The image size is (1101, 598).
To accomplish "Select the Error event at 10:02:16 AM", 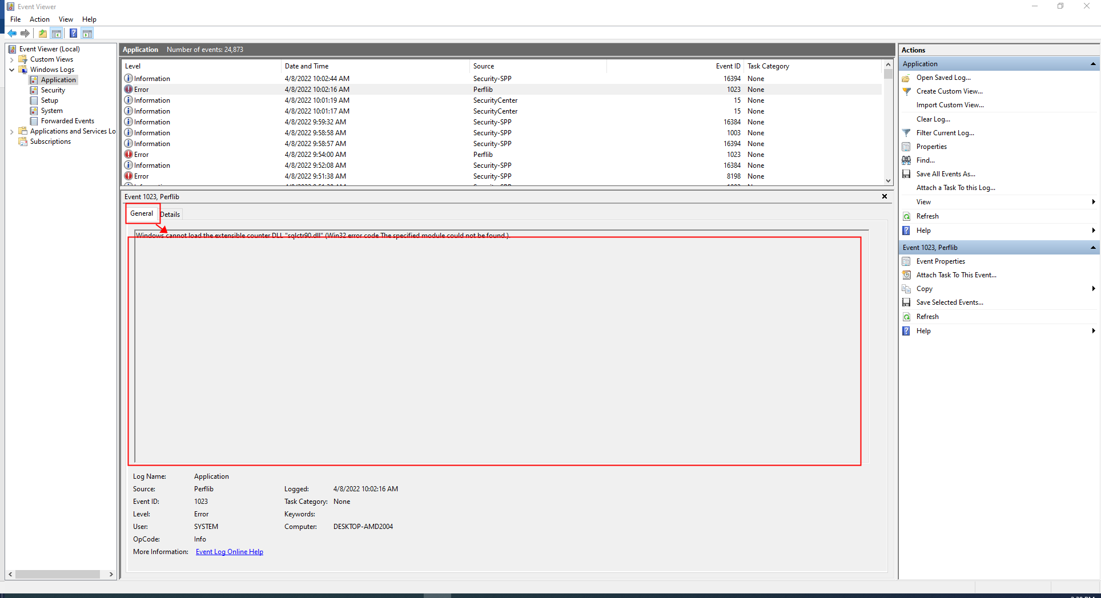I will coord(503,90).
